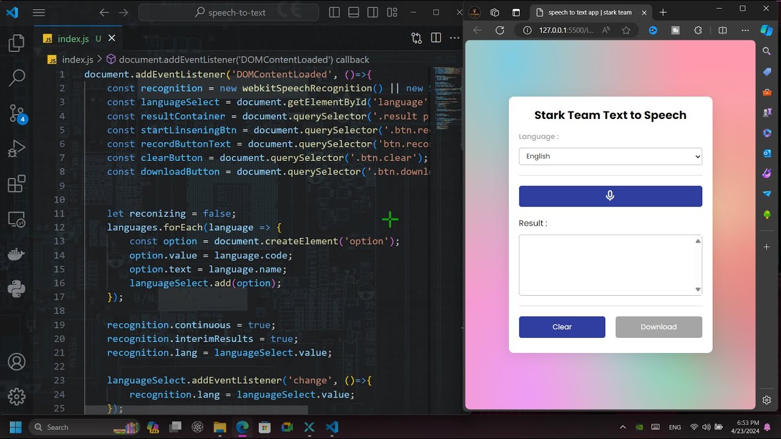Click the code minimap
Image resolution: width=781 pixels, height=439 pixels.
447,98
